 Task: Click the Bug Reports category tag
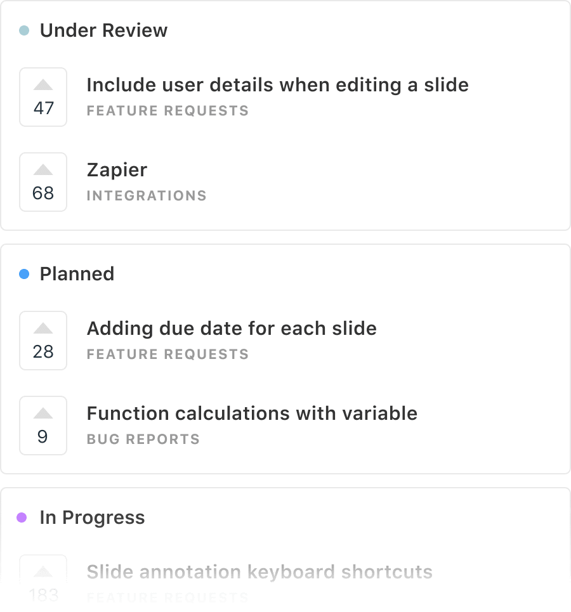(x=143, y=439)
